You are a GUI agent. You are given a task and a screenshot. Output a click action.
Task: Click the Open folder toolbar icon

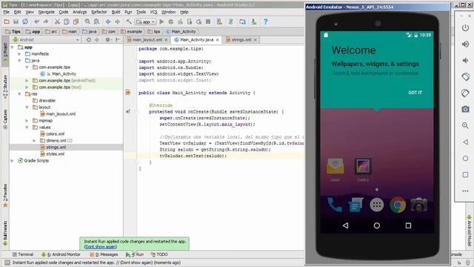tap(7, 22)
